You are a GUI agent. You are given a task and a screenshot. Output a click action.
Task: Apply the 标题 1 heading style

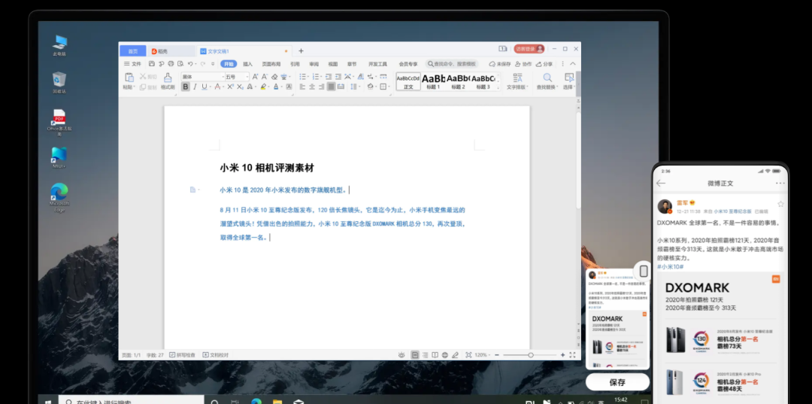[434, 81]
